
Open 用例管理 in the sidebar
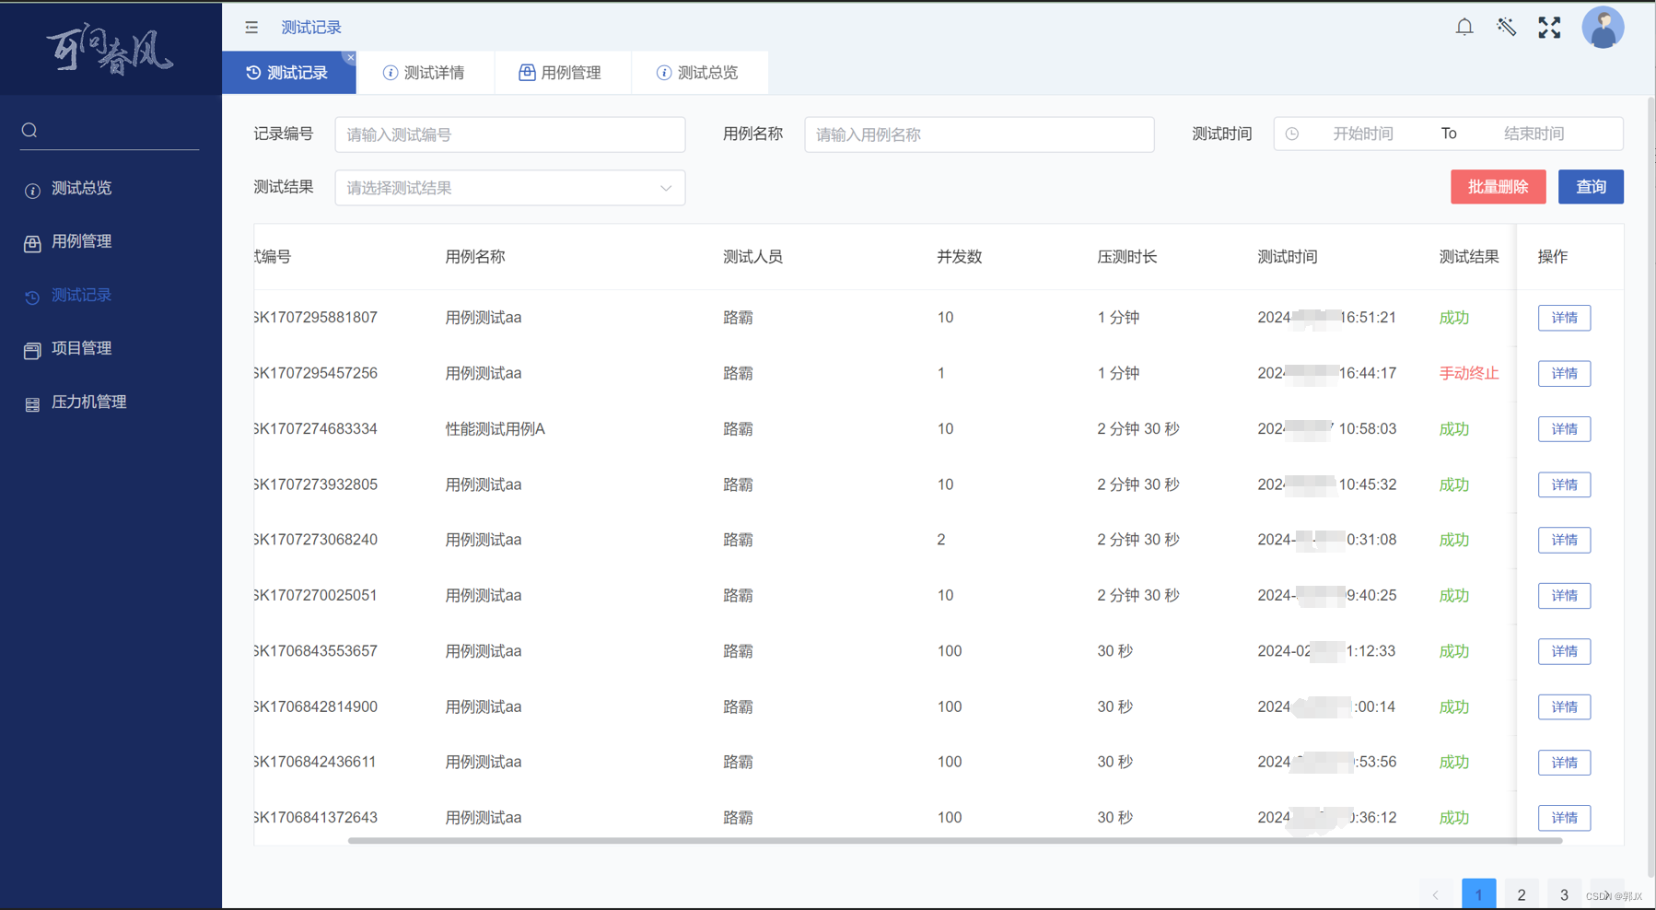[111, 241]
